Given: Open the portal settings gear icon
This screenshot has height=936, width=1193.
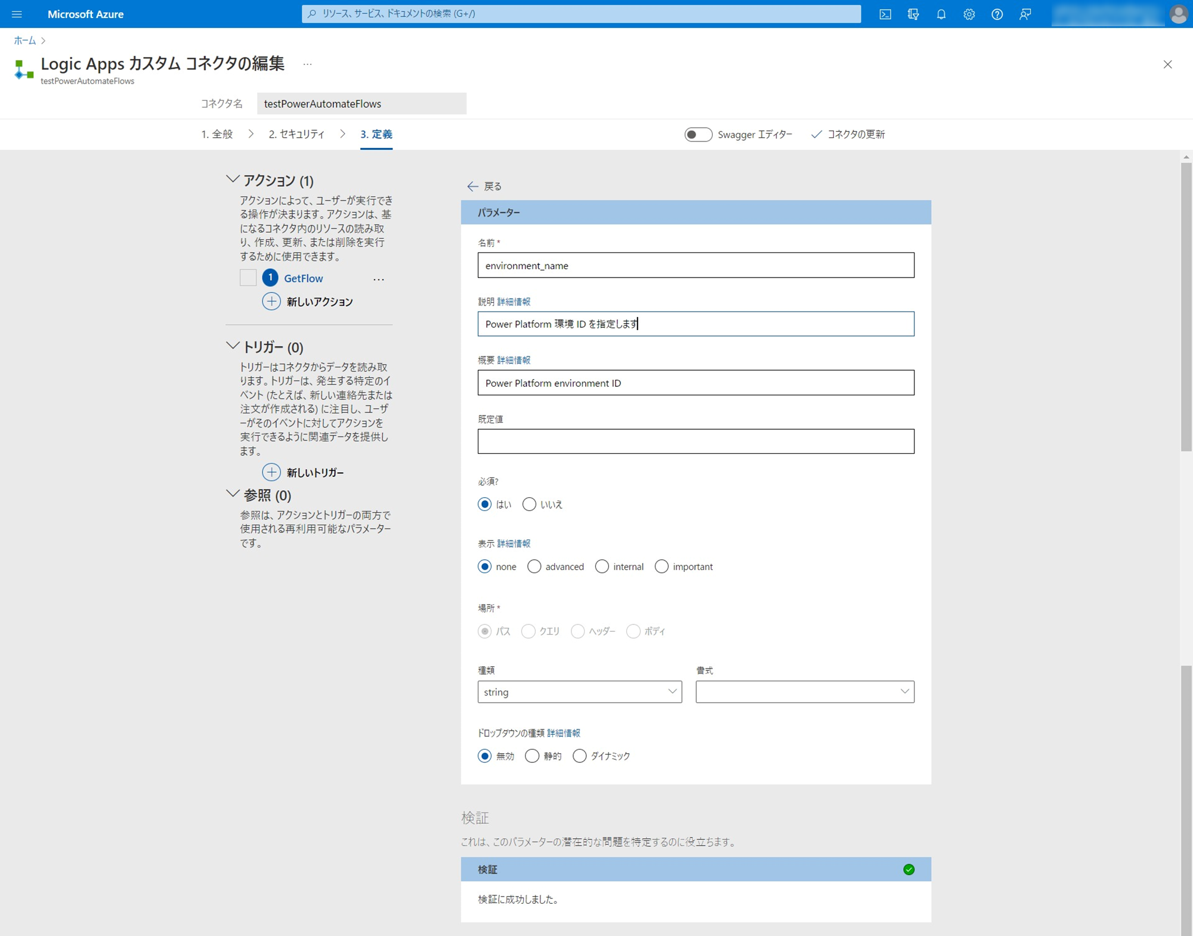Looking at the screenshot, I should pyautogui.click(x=969, y=14).
